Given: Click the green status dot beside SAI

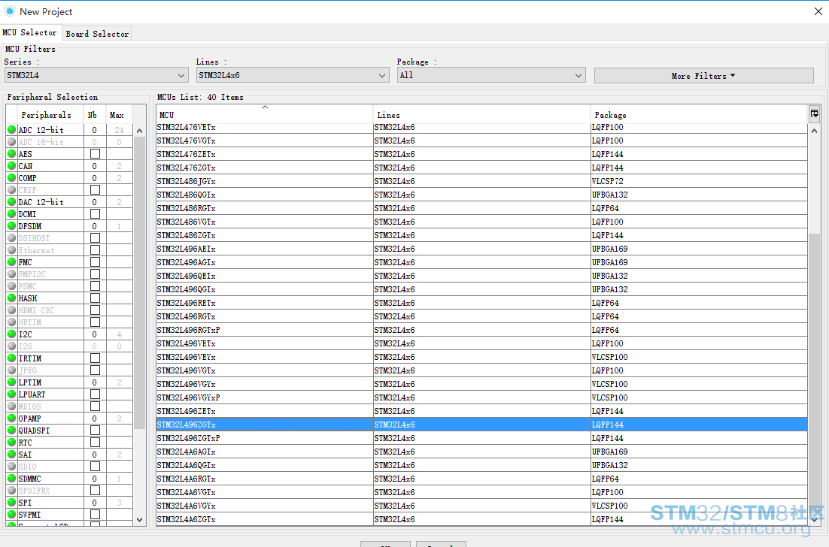Looking at the screenshot, I should point(11,454).
